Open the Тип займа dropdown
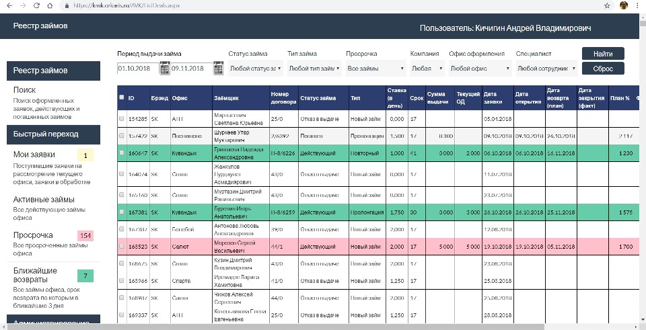The width and height of the screenshot is (646, 330). pyautogui.click(x=314, y=69)
